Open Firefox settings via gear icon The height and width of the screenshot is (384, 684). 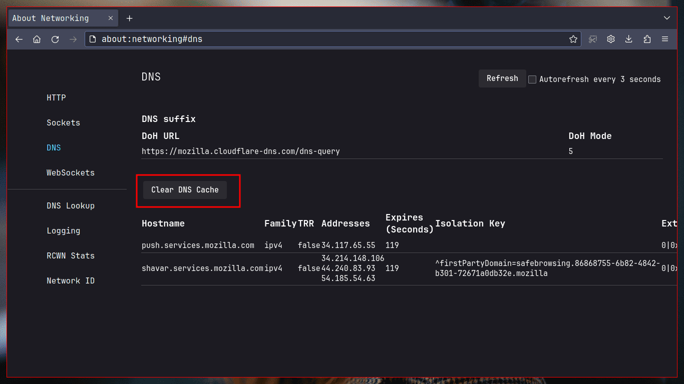[x=611, y=38]
